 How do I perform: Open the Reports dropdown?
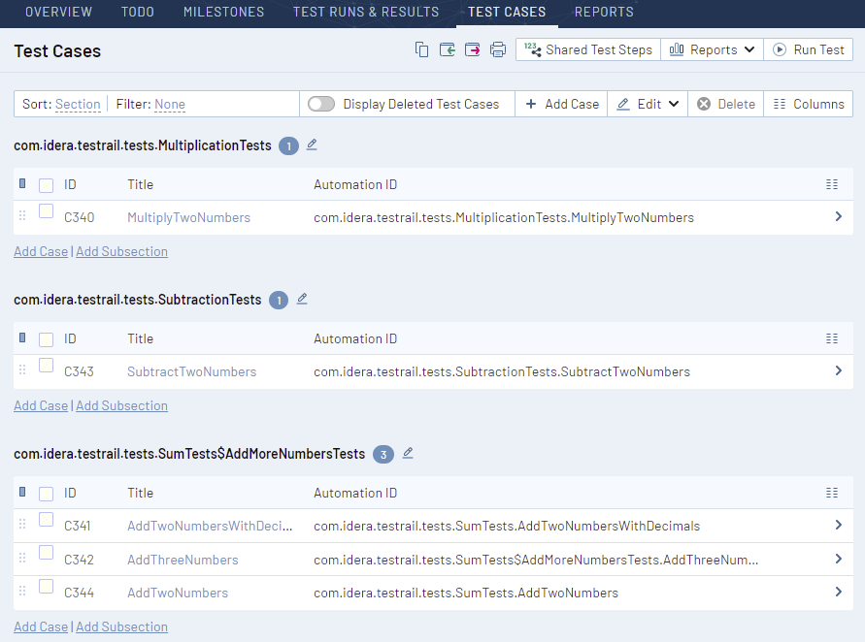(712, 49)
